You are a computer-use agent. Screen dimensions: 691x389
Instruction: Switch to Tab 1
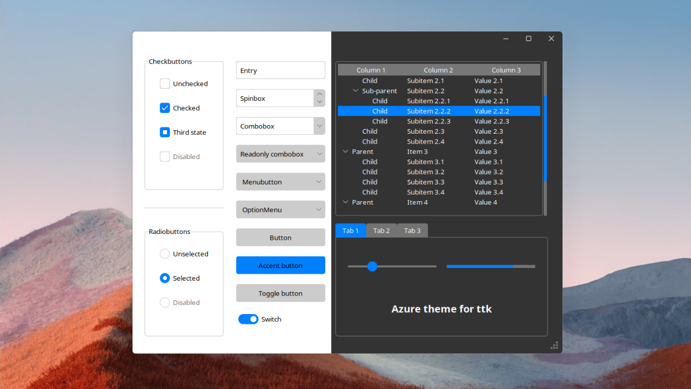point(351,231)
